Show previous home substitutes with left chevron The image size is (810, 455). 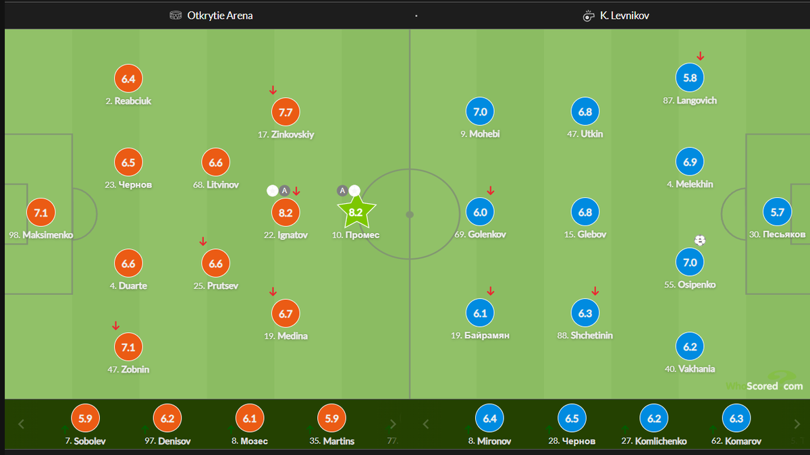[x=21, y=425]
